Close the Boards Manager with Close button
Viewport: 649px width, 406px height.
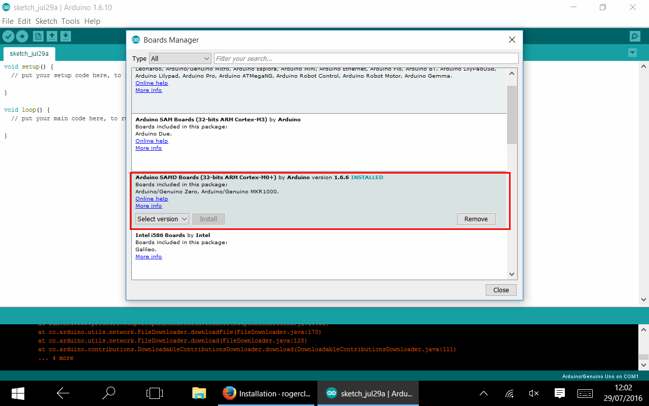[x=500, y=290]
